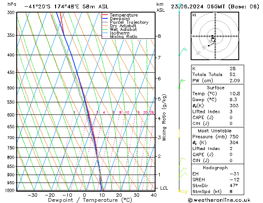Click the 850 hPa pressure level label

click(x=12, y=167)
